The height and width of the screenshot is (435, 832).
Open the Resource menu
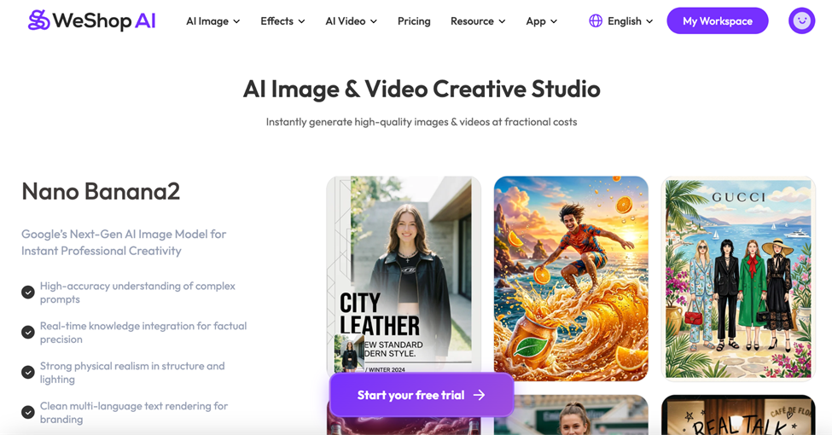477,20
